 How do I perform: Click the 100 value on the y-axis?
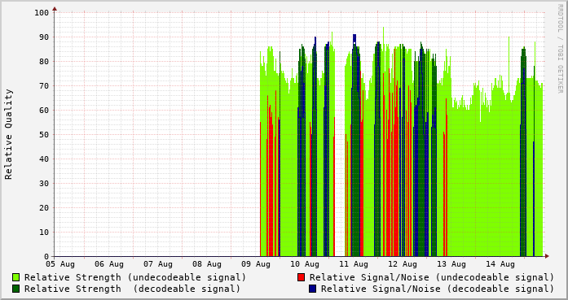[x=42, y=13]
